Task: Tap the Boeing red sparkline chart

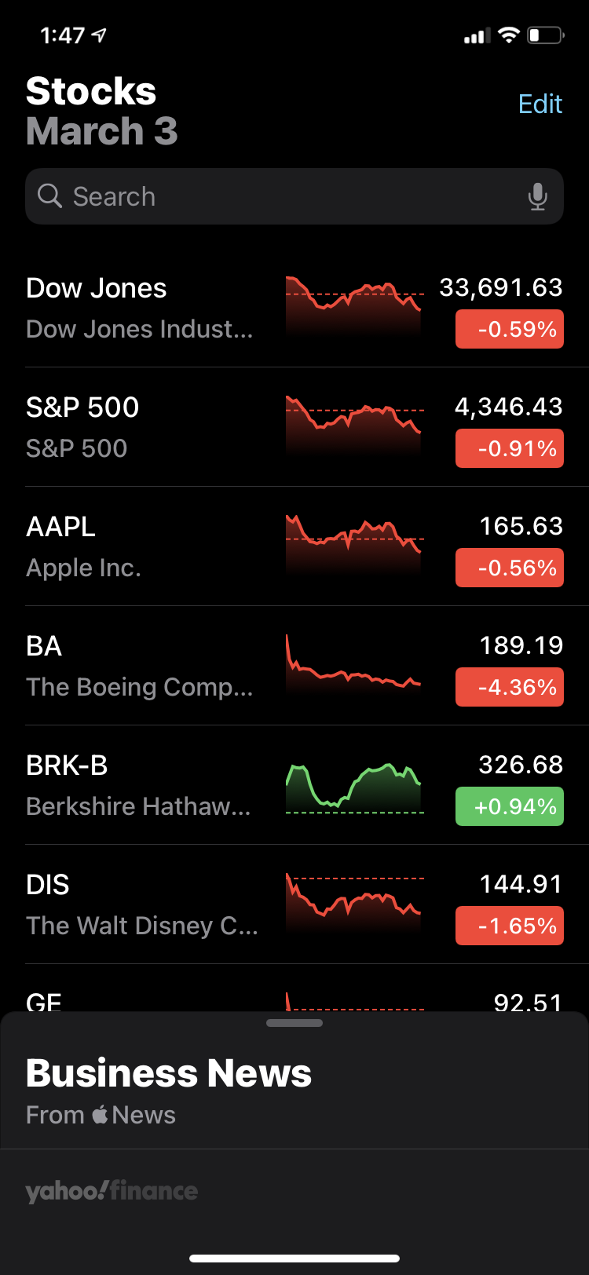Action: (353, 666)
